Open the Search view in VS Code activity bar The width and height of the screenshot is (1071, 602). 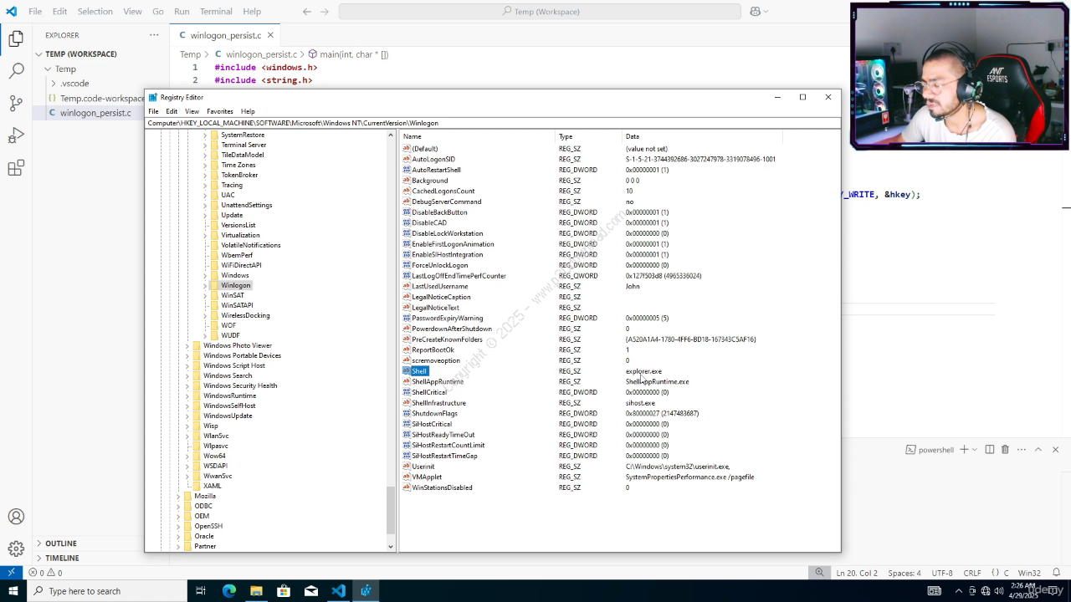pos(16,71)
